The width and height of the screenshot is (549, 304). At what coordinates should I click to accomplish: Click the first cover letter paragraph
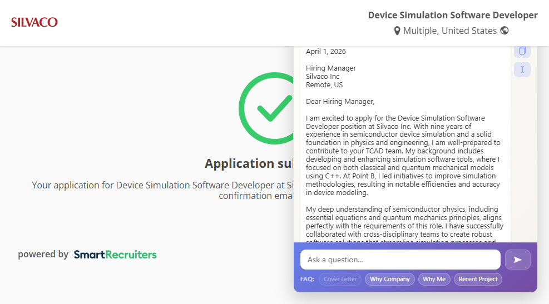pos(403,156)
